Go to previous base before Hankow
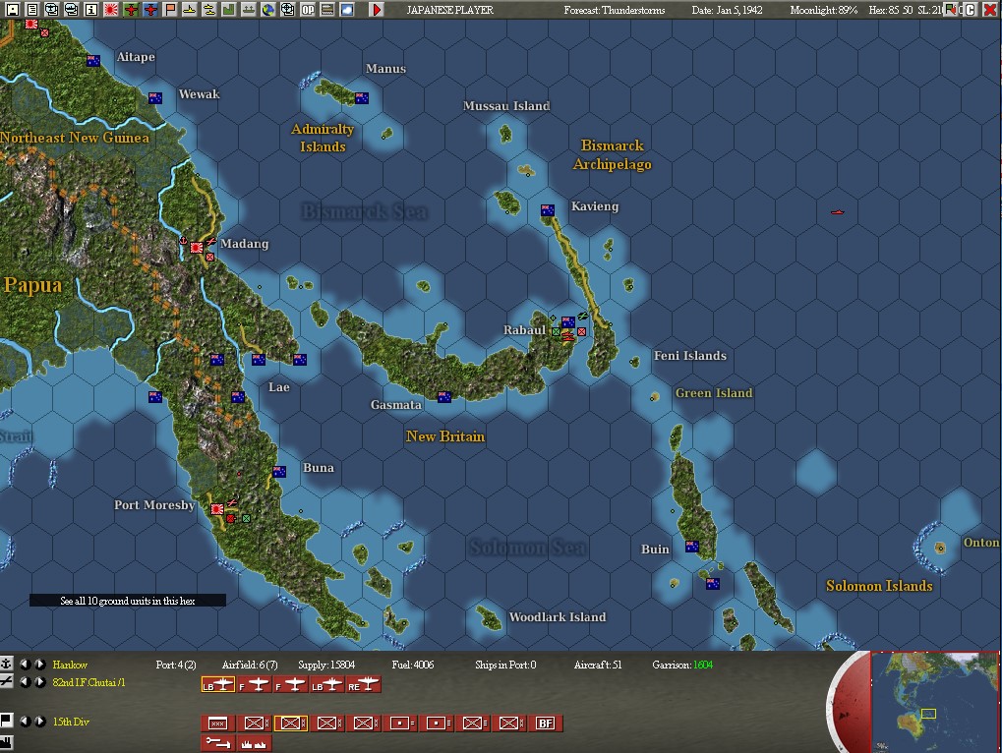Image resolution: width=1002 pixels, height=753 pixels. pyautogui.click(x=25, y=665)
